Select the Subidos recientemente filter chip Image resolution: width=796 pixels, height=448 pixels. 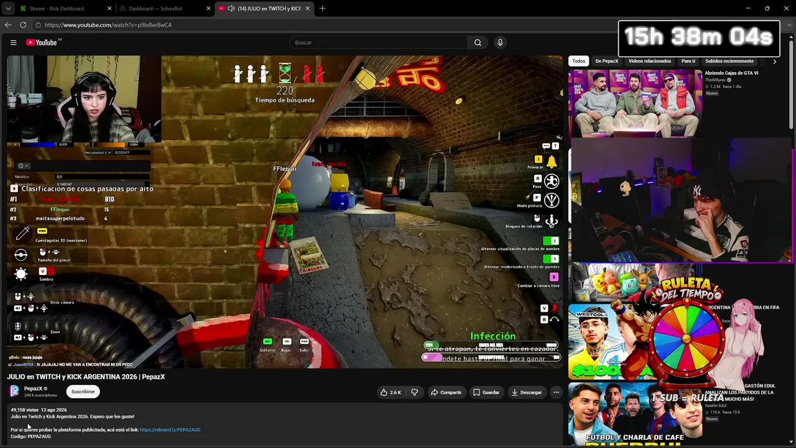point(729,61)
